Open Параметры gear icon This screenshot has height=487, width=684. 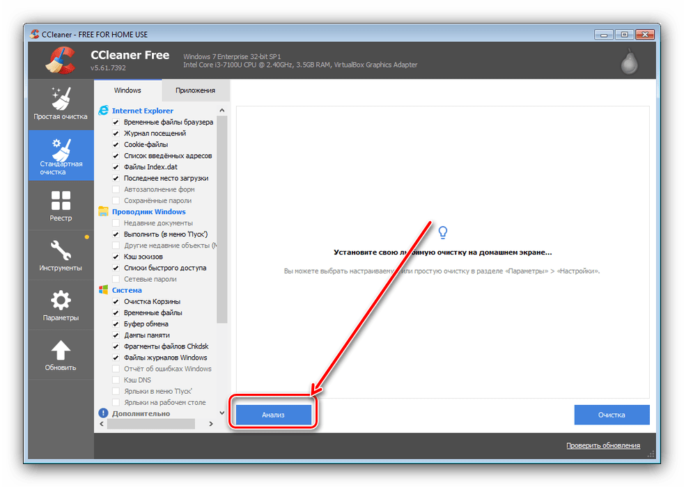coord(61,305)
